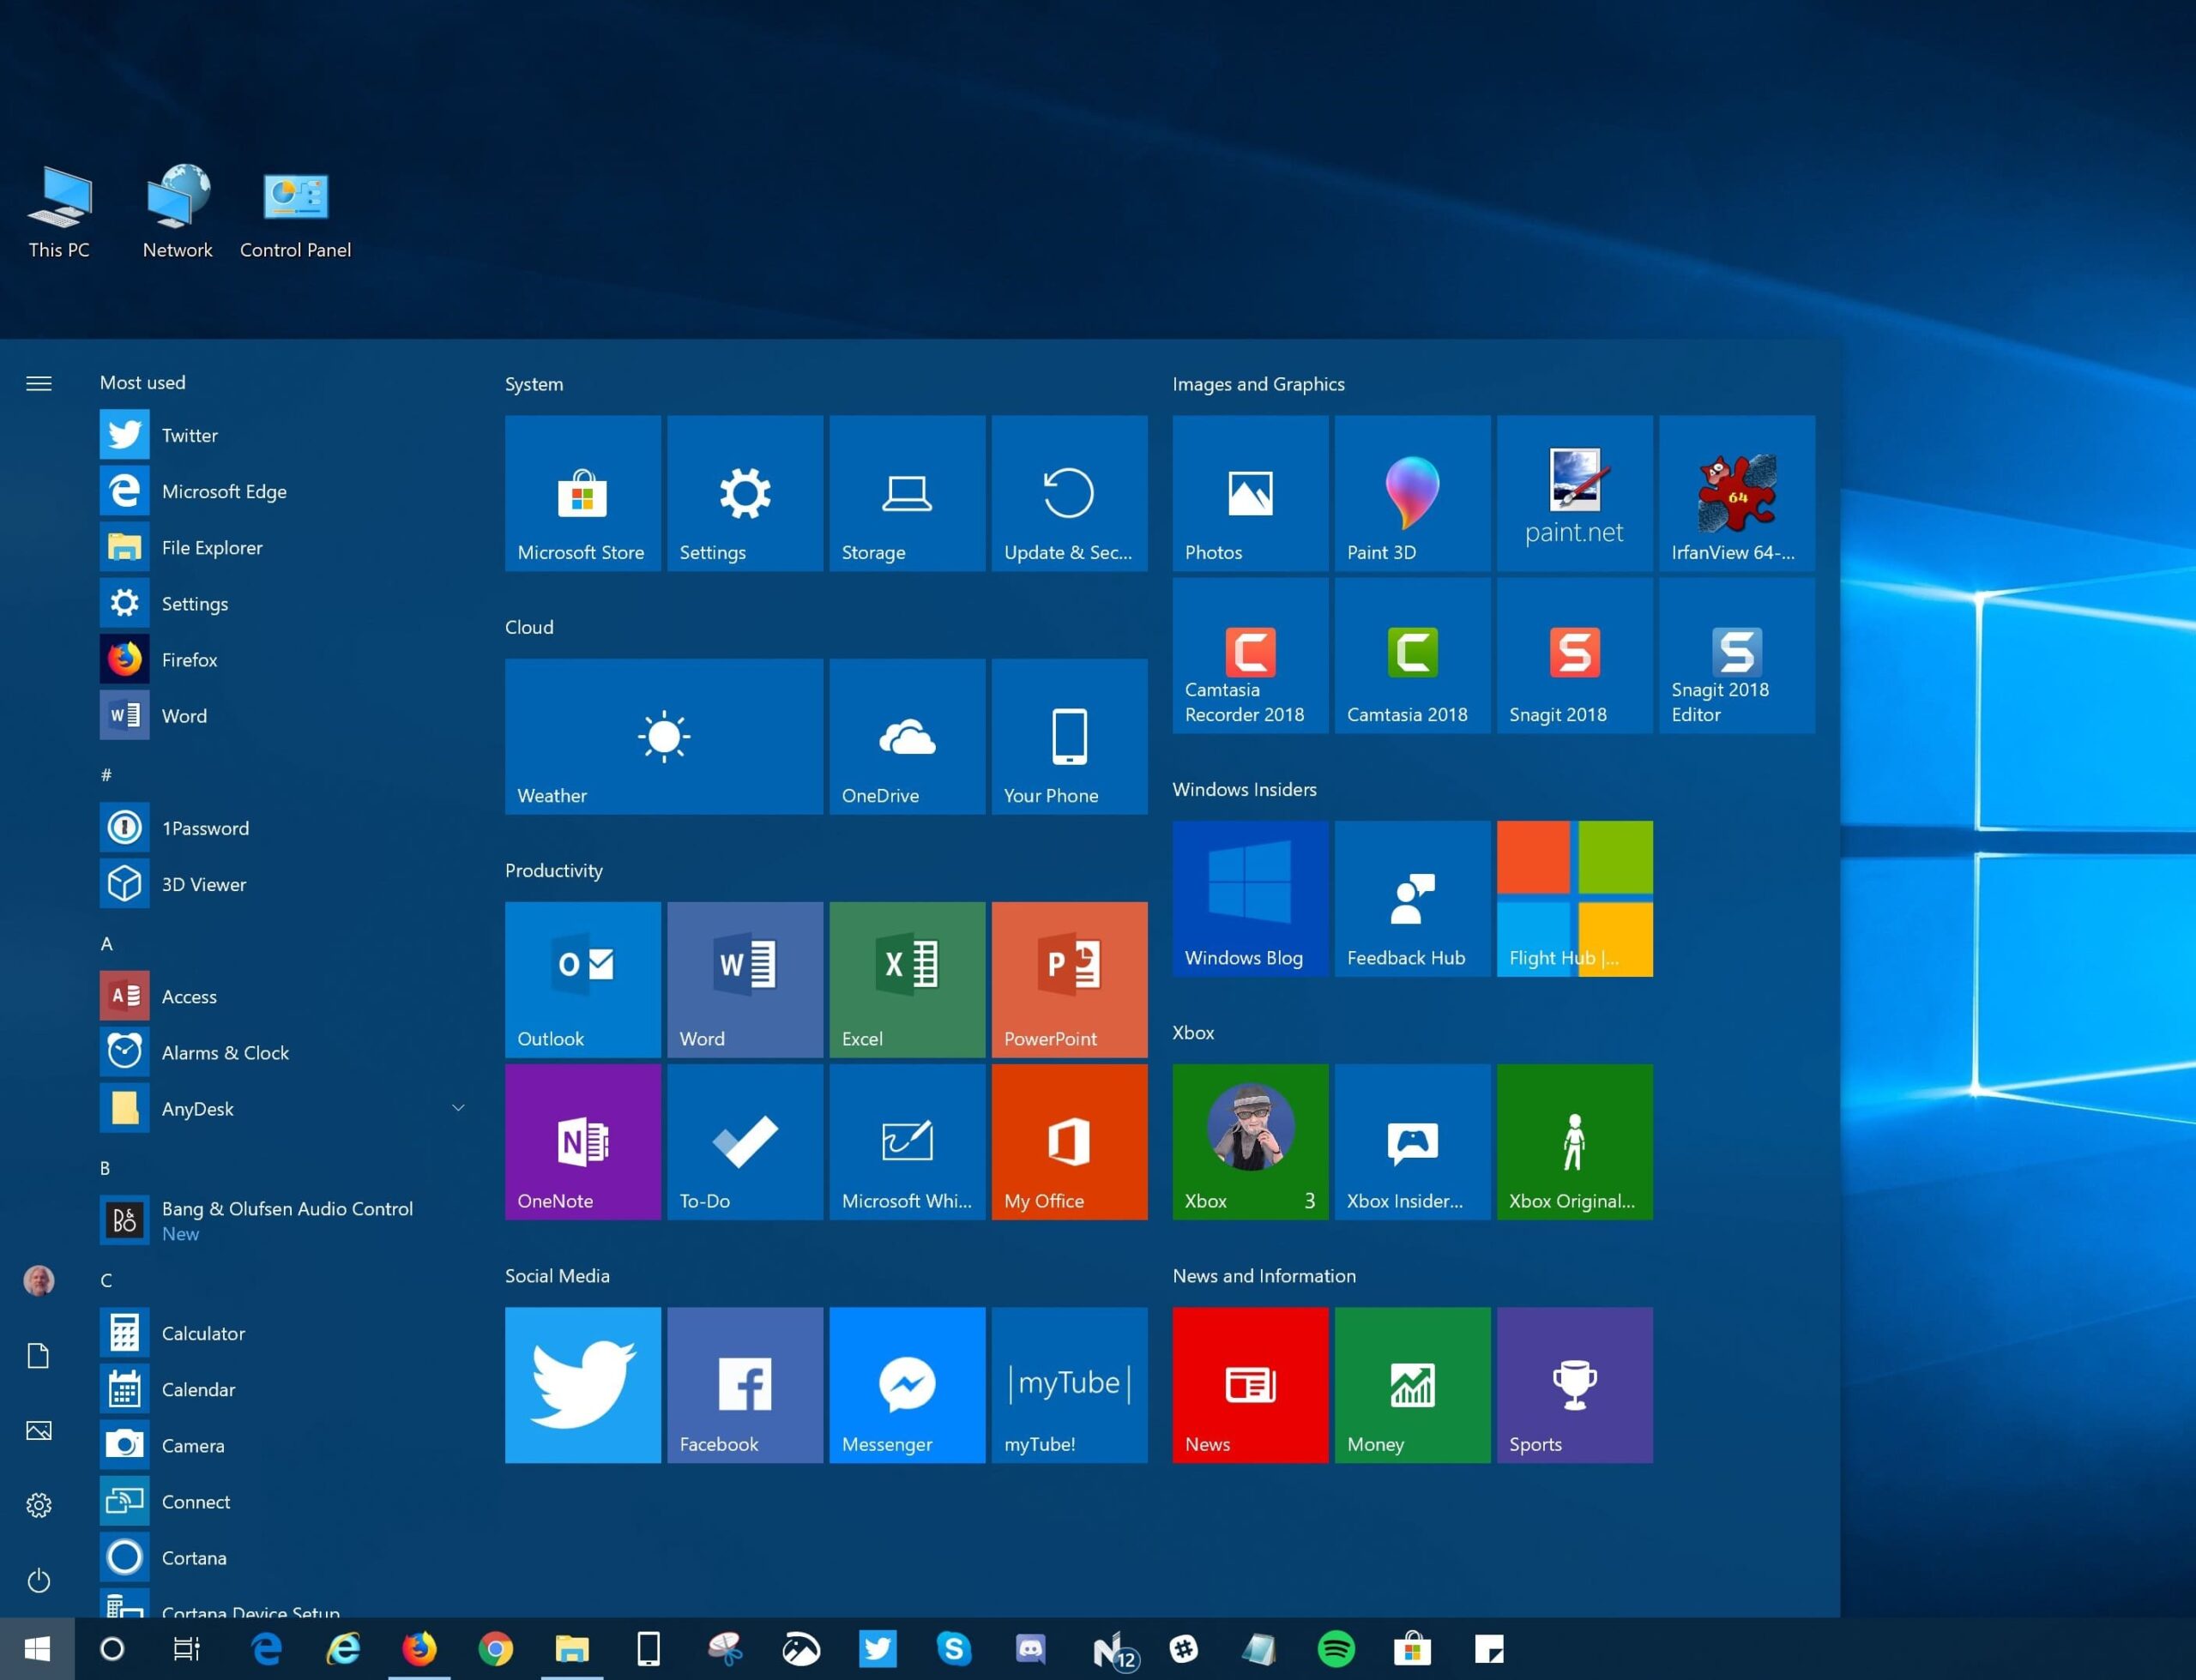Open Microsoft Store app

point(581,492)
